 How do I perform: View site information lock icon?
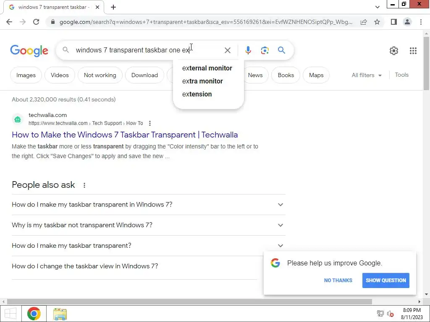[53, 22]
